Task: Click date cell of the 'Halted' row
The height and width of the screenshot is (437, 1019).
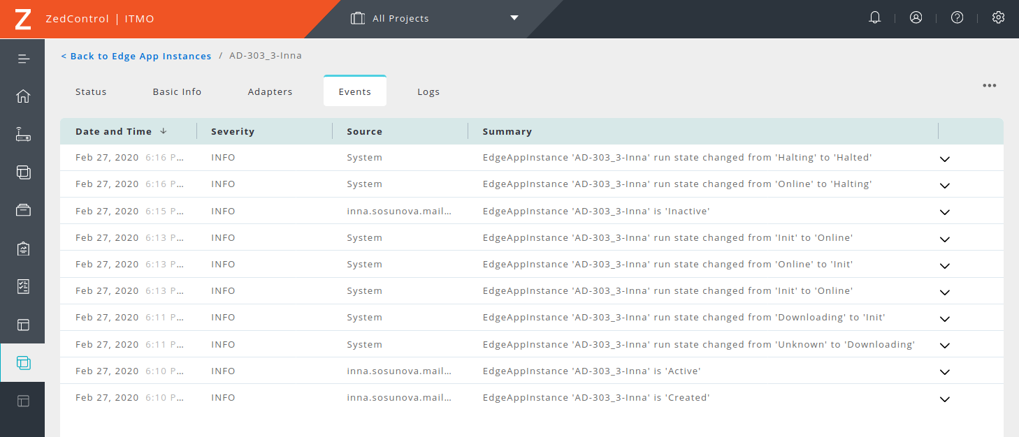Action: [x=130, y=158]
